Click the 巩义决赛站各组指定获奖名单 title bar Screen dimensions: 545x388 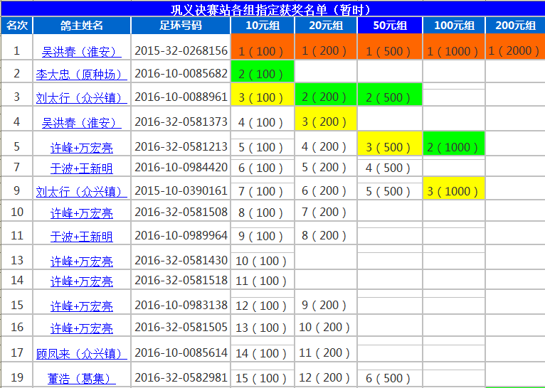pos(272,9)
